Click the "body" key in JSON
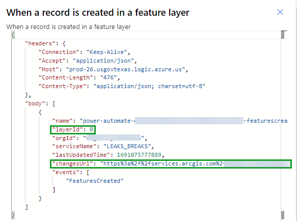 (x=35, y=103)
